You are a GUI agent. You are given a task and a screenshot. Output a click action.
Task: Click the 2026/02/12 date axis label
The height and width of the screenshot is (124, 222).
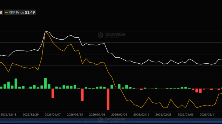pos(141,115)
